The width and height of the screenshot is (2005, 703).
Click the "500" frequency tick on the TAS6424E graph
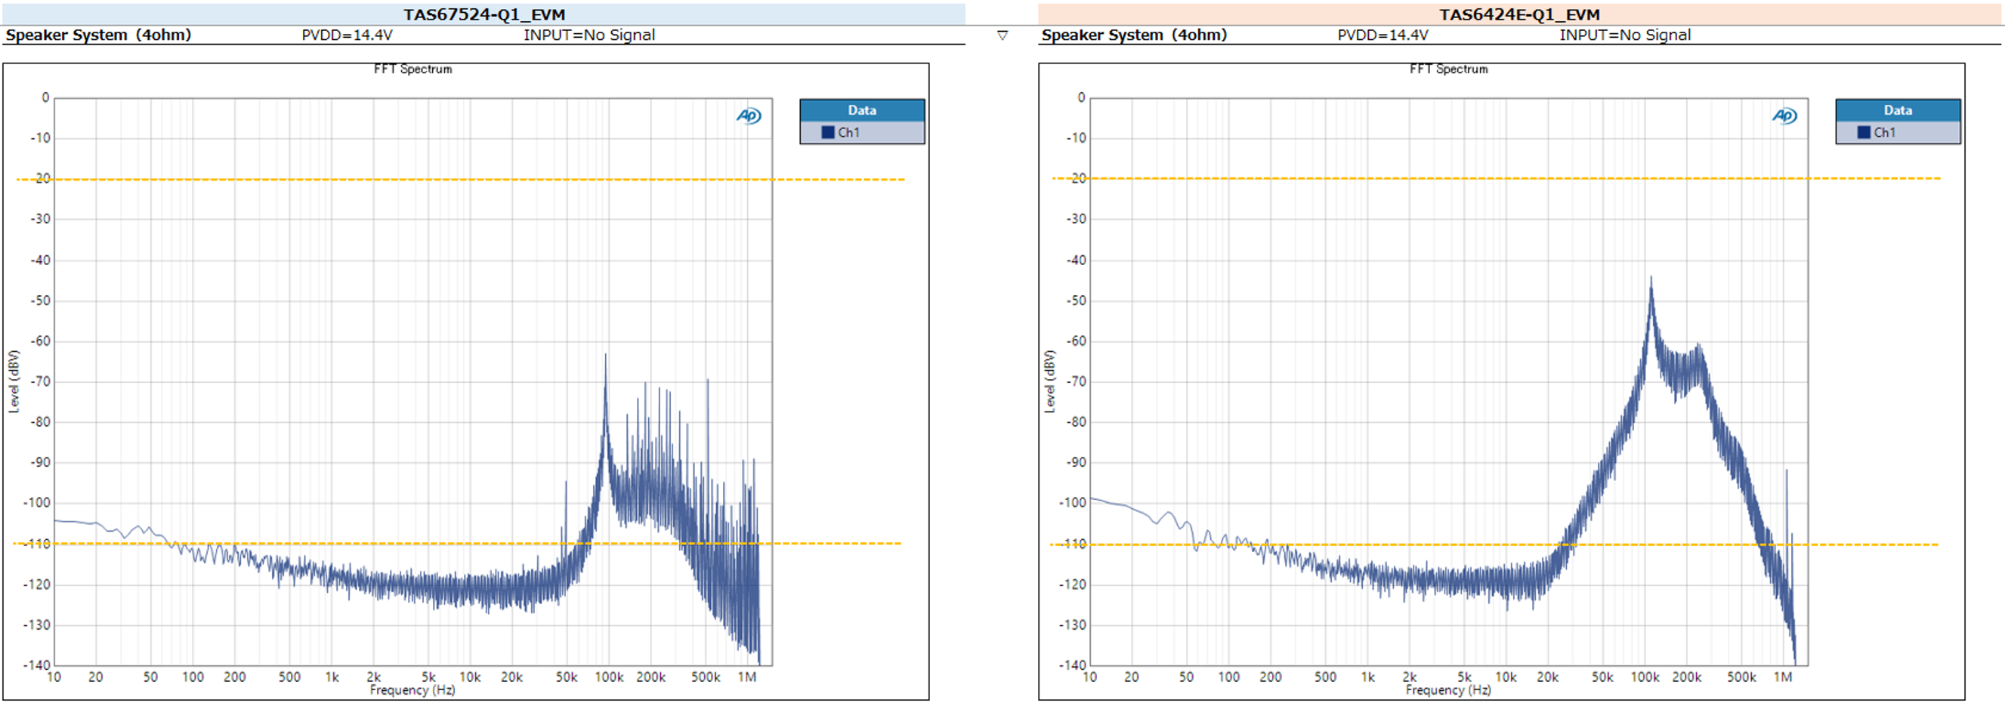(x=1326, y=677)
